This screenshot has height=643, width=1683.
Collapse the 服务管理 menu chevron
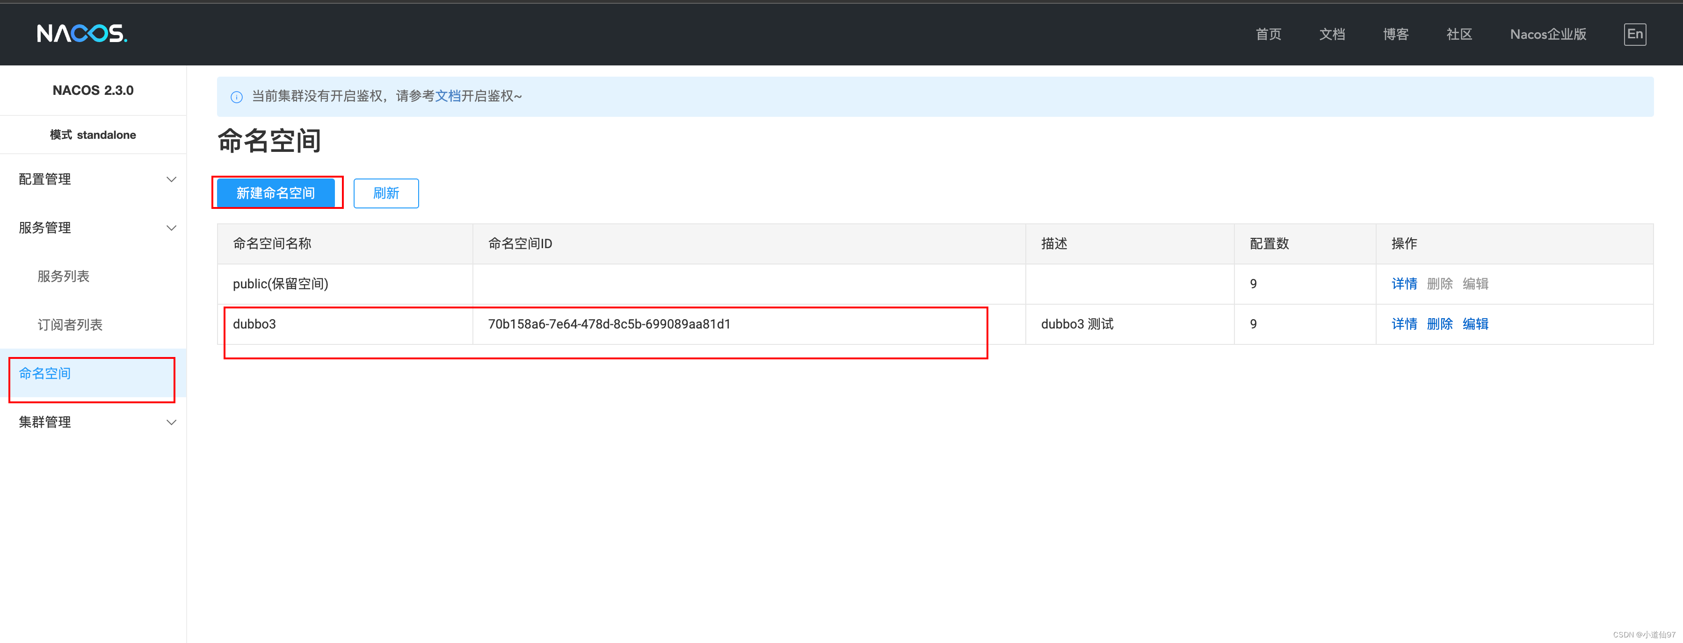(x=171, y=228)
